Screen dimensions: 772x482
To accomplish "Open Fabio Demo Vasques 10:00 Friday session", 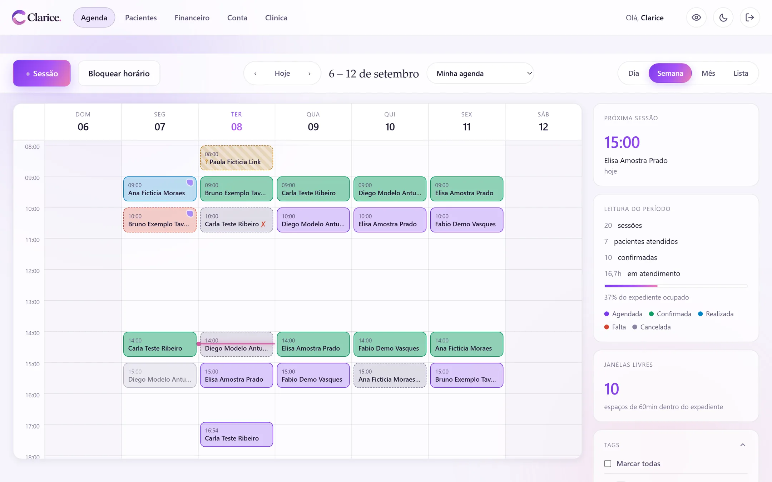I will (467, 220).
